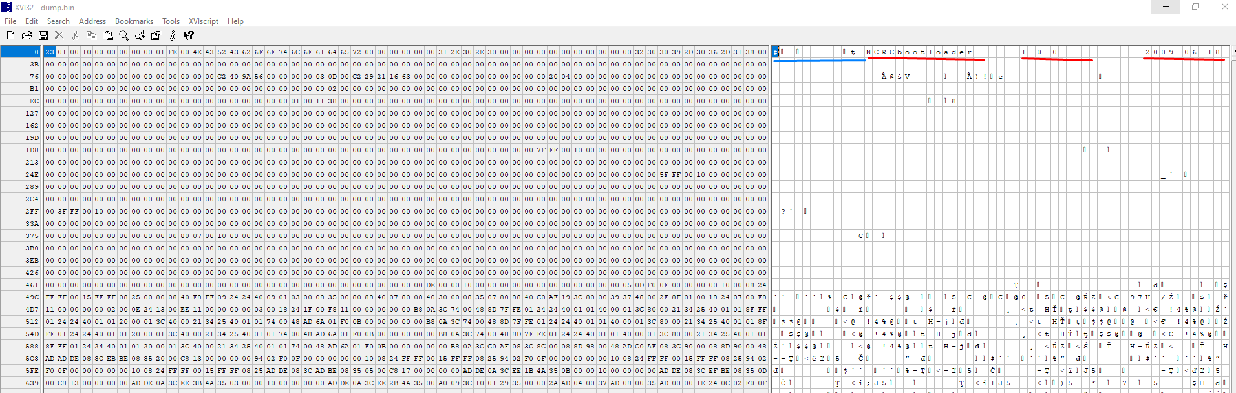Restore down the XVI32 window
Screen dimensions: 1236x393
click(x=1195, y=7)
